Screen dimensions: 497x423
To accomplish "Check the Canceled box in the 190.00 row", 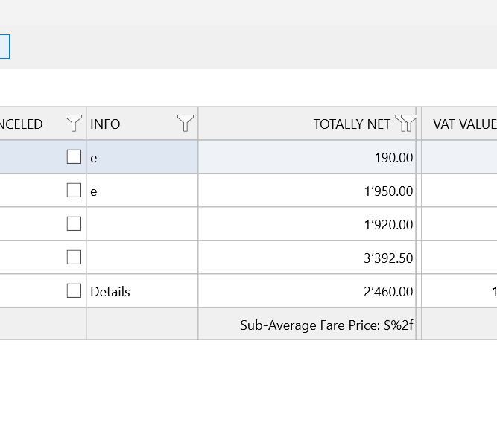I will [x=74, y=156].
